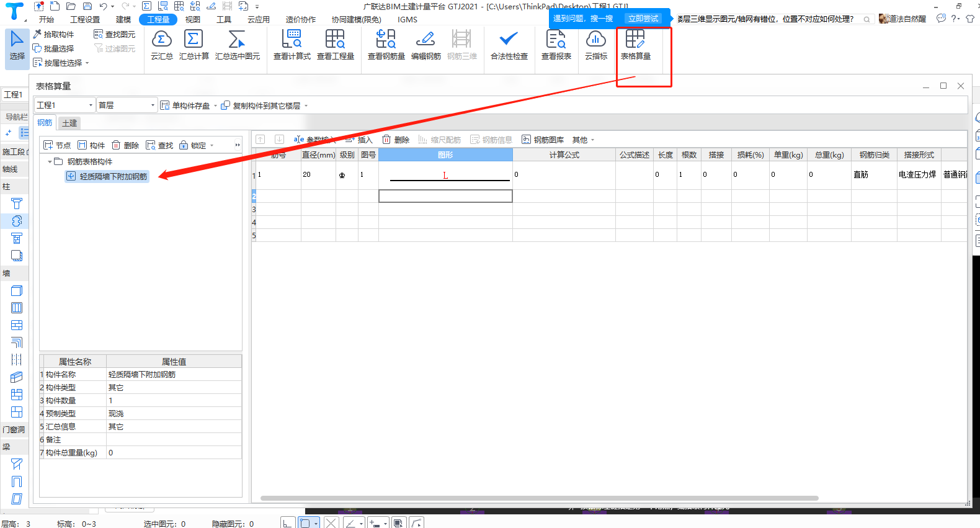This screenshot has height=528, width=980.
Task: Click the 云指标 ribbon icon
Action: pyautogui.click(x=596, y=45)
